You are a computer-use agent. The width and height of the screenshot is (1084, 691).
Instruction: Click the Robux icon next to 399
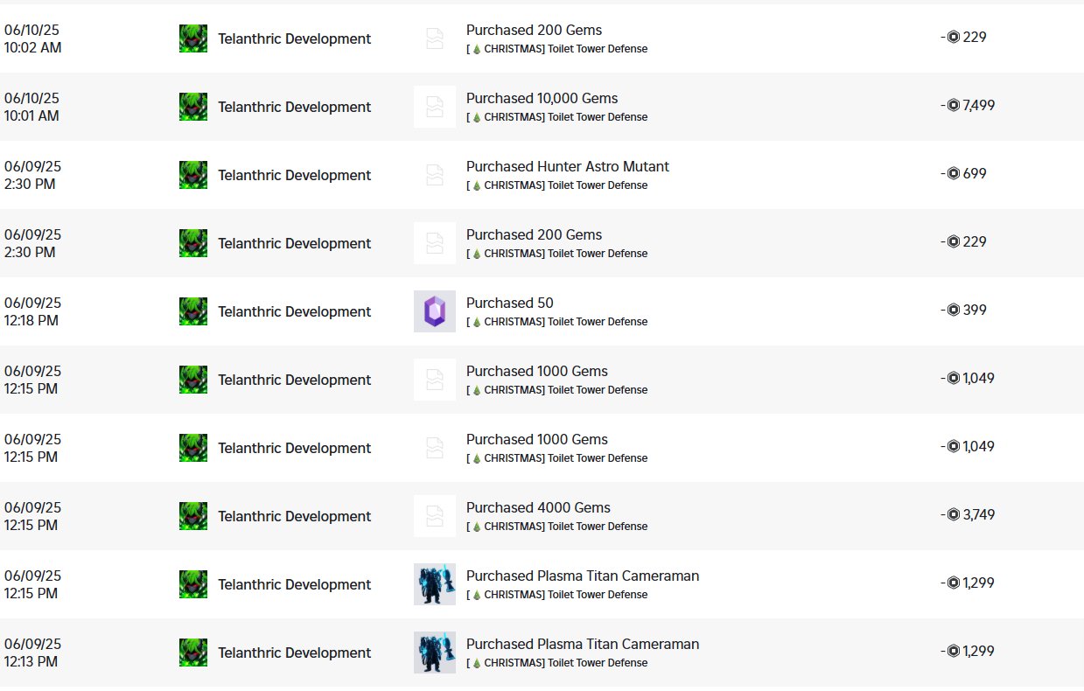click(954, 310)
